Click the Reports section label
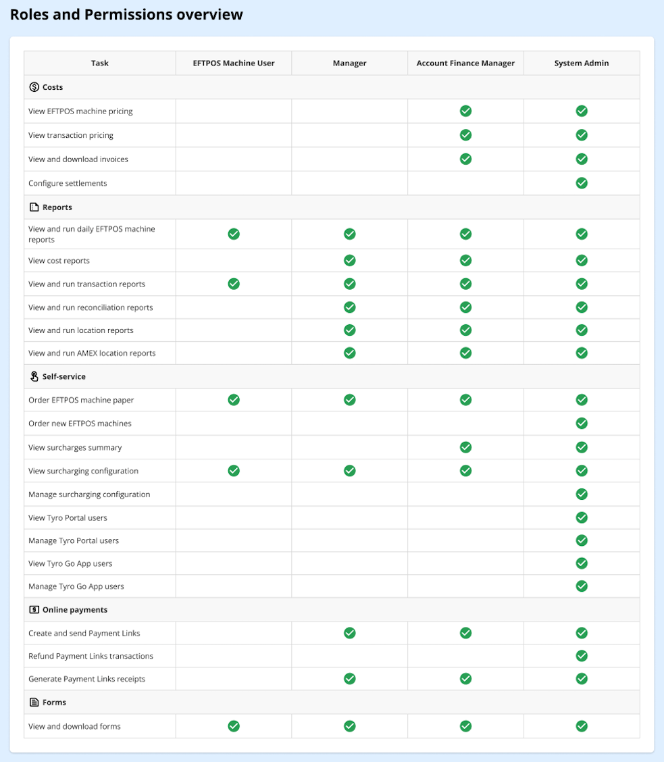The height and width of the screenshot is (762, 664). pyautogui.click(x=57, y=207)
